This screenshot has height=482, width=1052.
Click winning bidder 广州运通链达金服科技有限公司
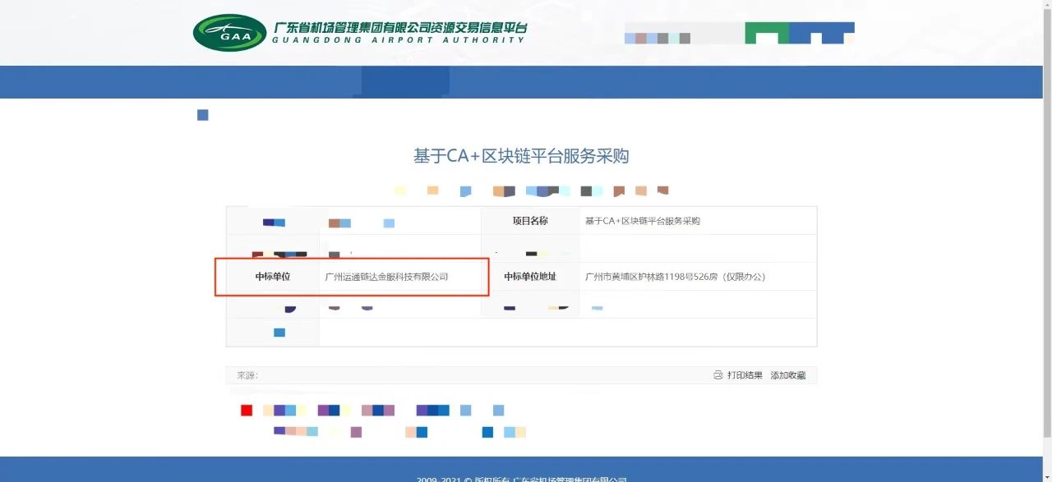point(387,277)
